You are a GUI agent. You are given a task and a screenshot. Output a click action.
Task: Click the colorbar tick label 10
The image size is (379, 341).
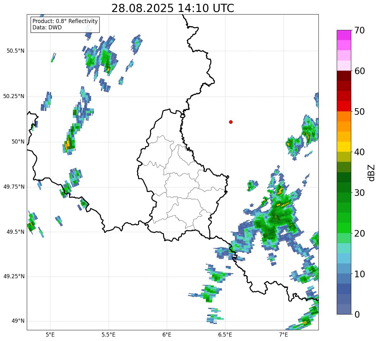(x=360, y=274)
